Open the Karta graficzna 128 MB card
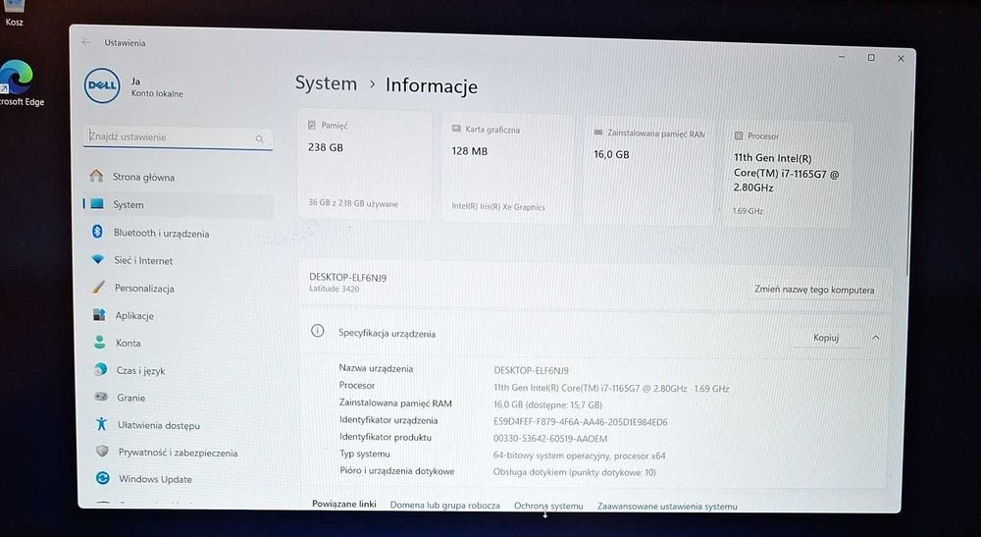 tap(508, 168)
